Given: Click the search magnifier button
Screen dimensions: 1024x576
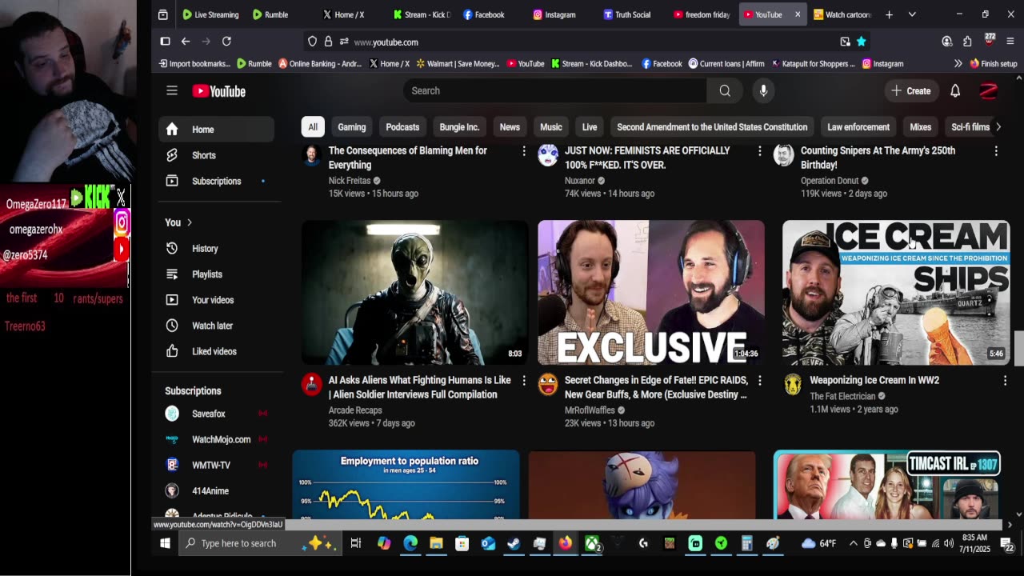Looking at the screenshot, I should pos(725,90).
